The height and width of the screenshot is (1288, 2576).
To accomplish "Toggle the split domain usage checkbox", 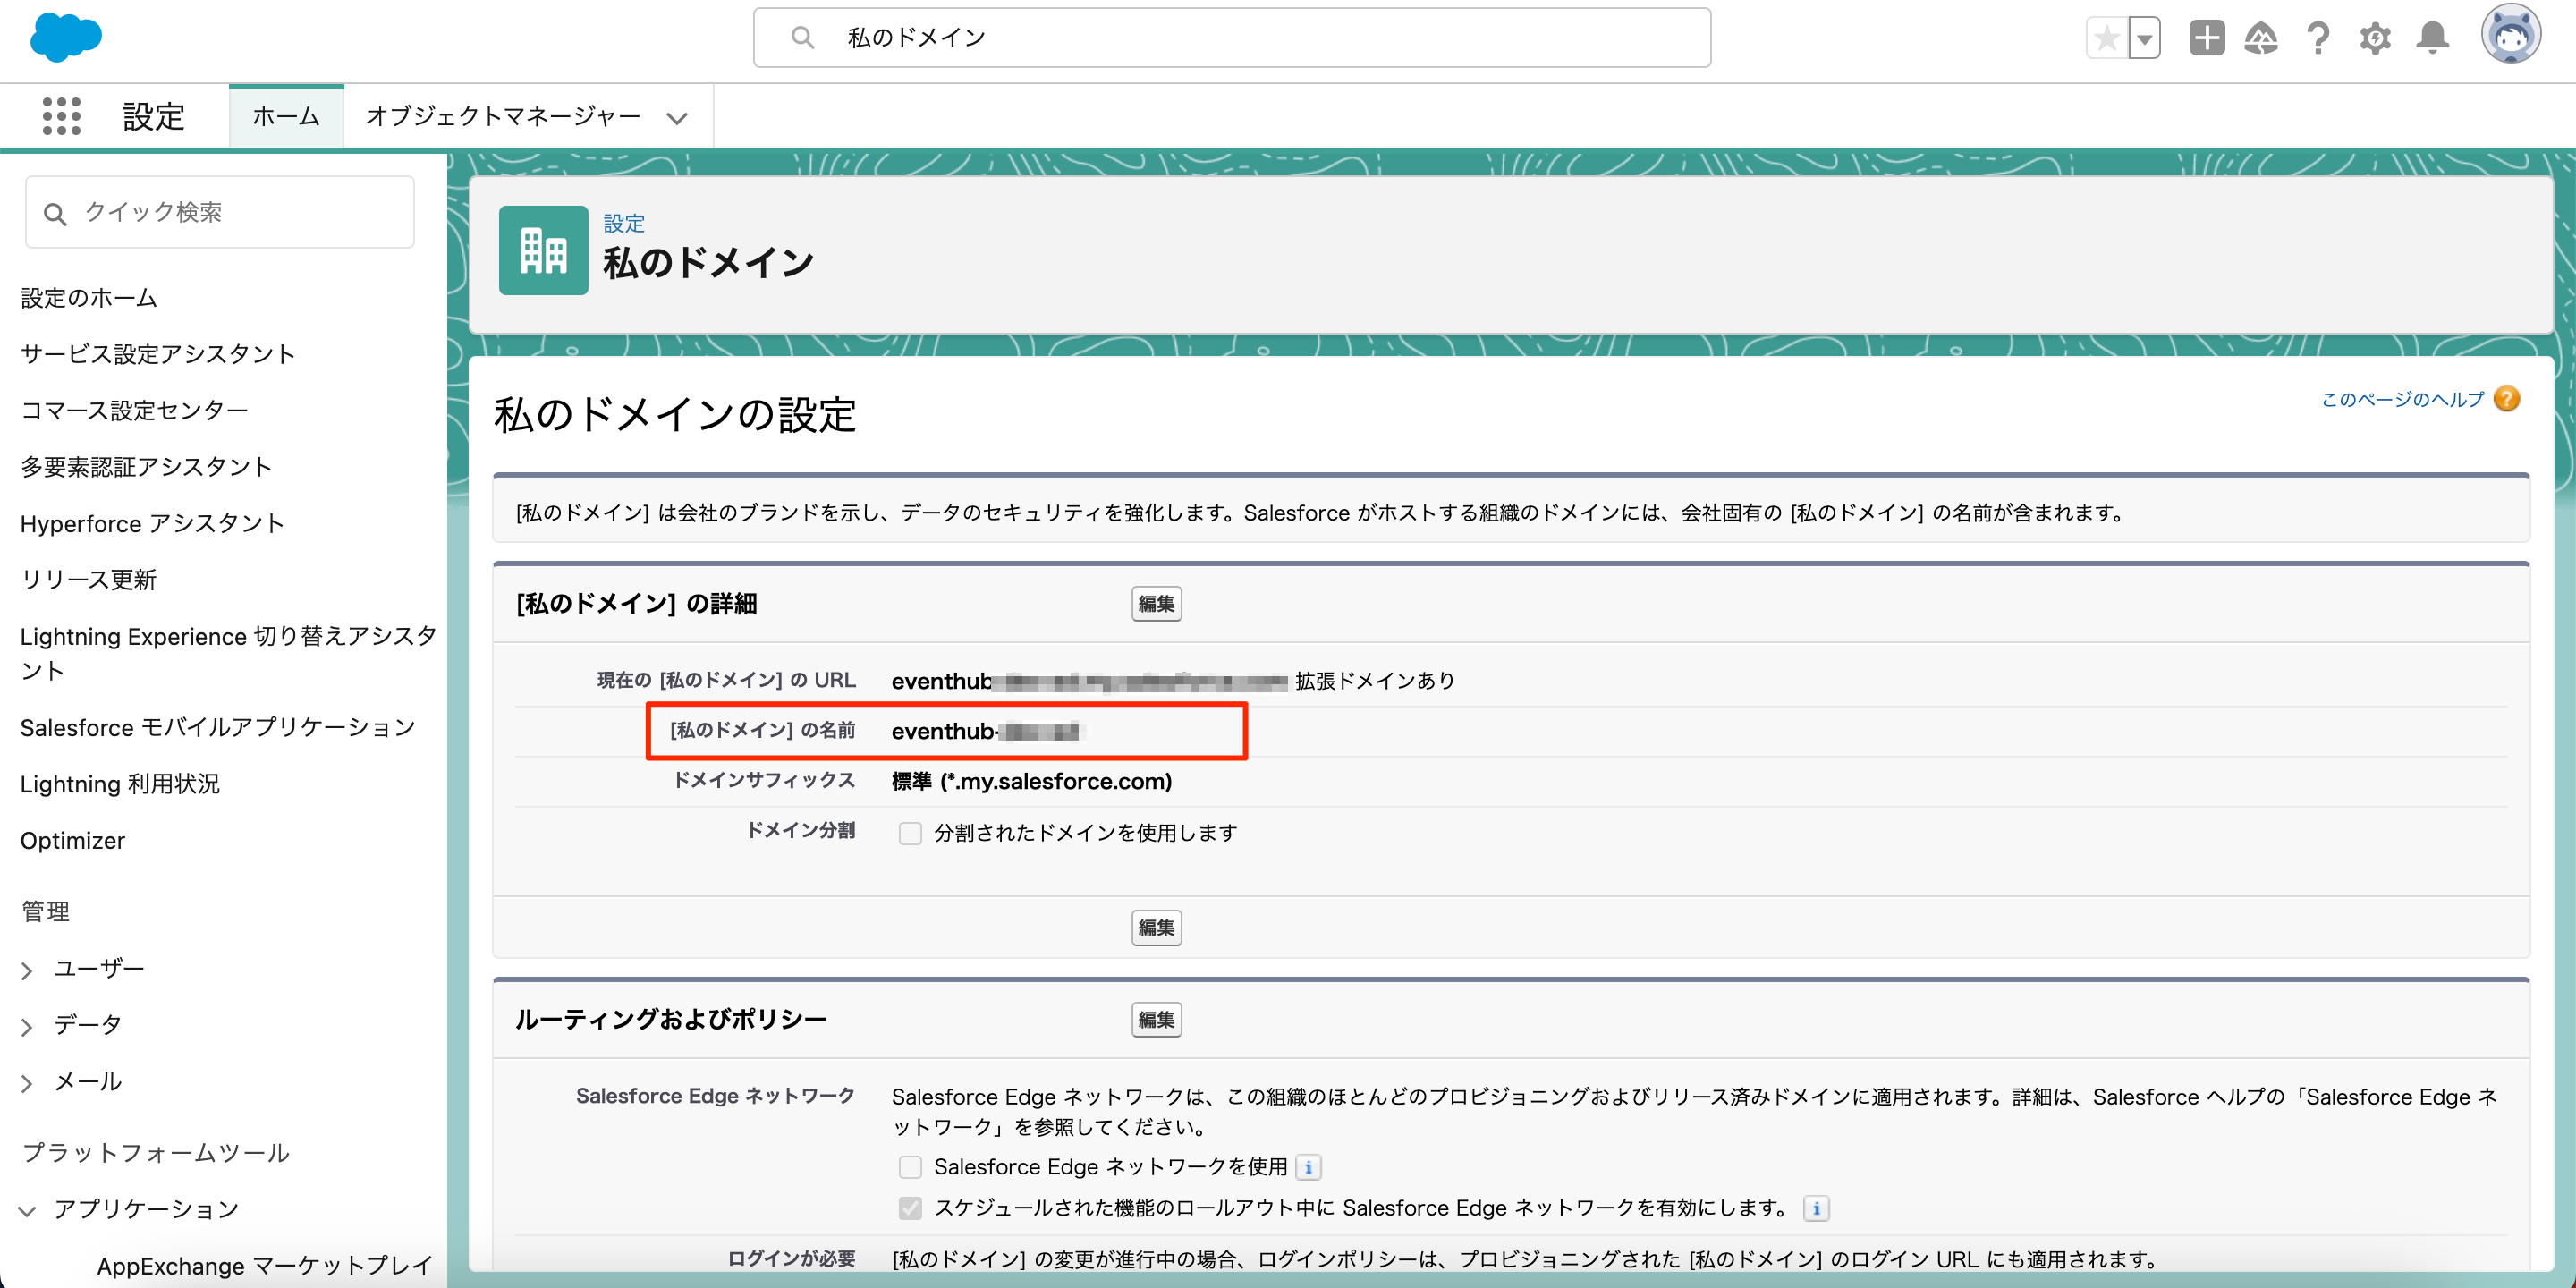I will click(910, 833).
